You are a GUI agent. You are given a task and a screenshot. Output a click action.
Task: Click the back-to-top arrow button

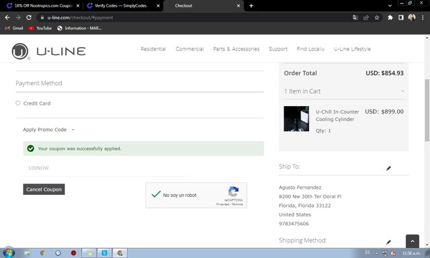[x=413, y=241]
